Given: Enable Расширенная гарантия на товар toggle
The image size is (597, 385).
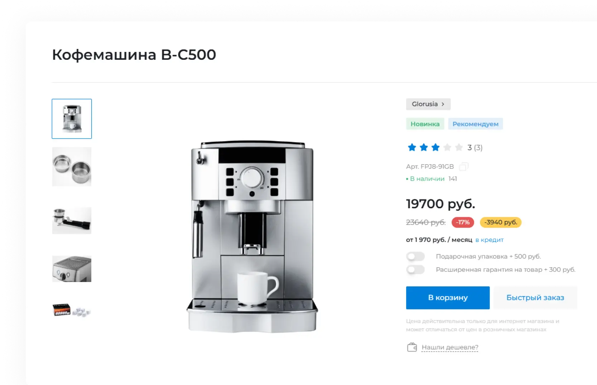Looking at the screenshot, I should click(415, 269).
